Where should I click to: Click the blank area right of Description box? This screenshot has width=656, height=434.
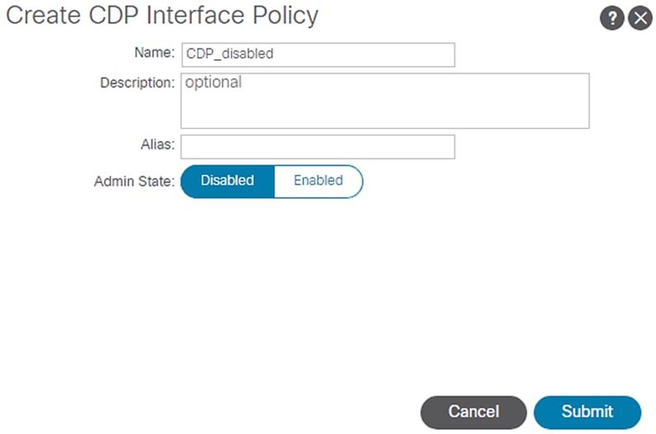pos(622,100)
